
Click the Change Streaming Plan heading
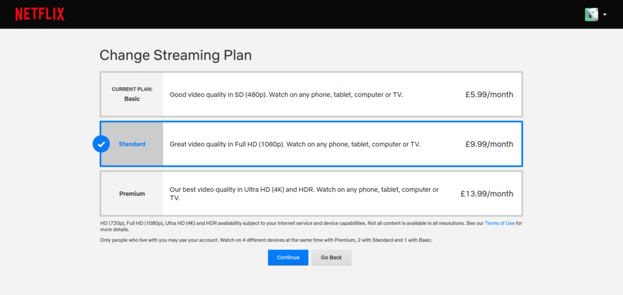click(x=176, y=55)
